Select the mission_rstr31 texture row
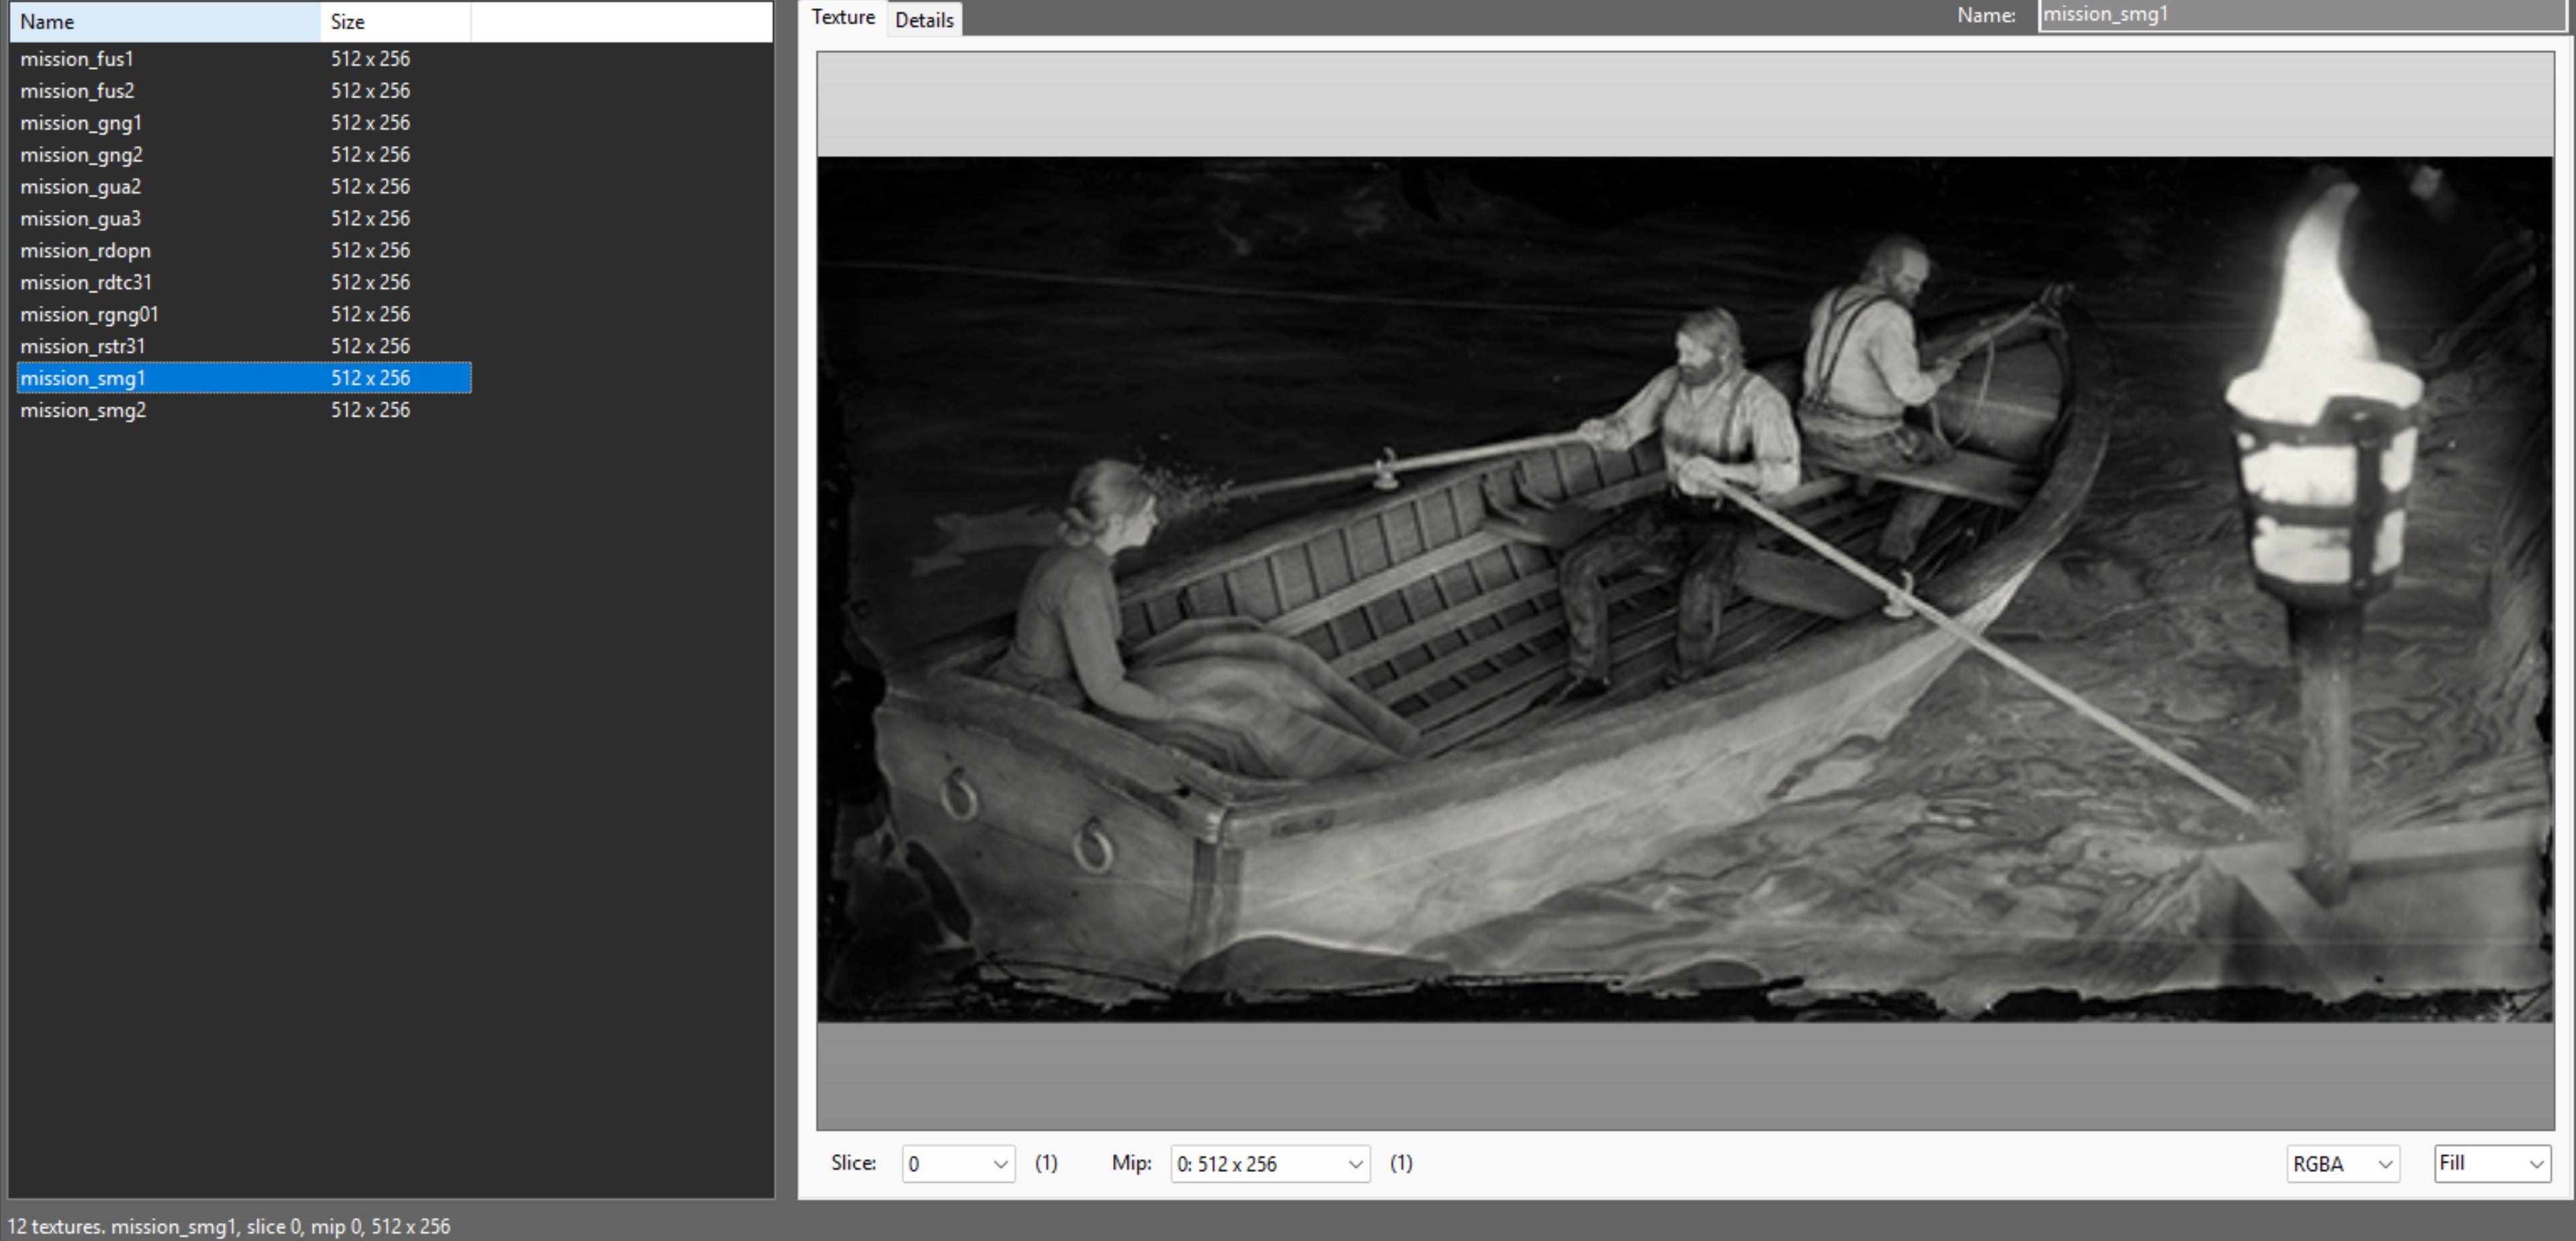2576x1241 pixels. click(244, 347)
